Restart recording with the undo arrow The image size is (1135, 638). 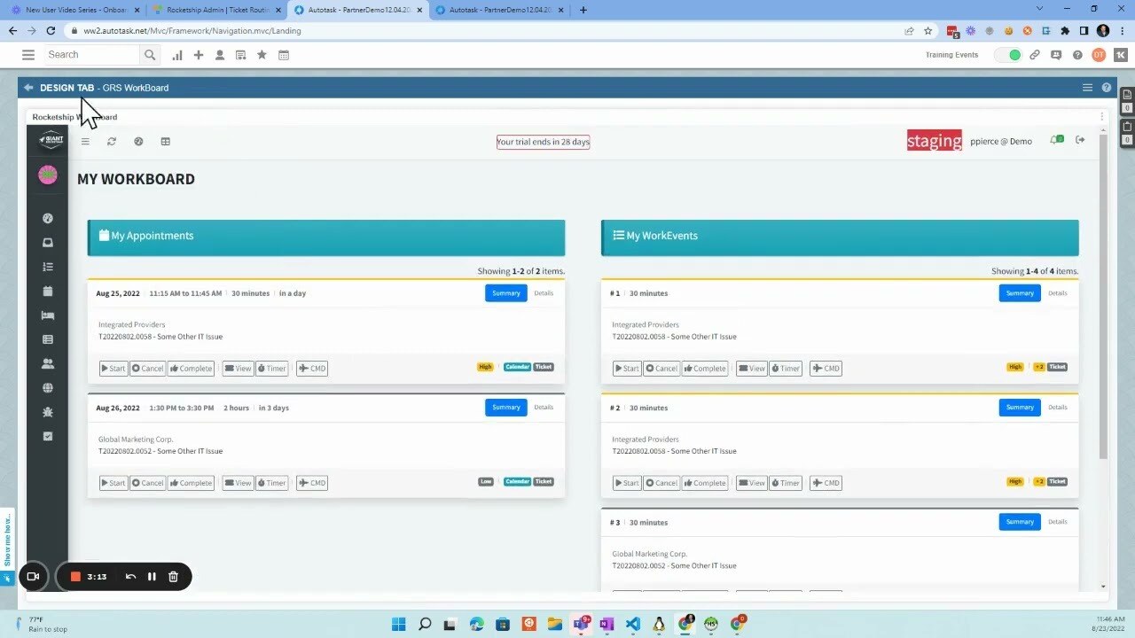pyautogui.click(x=130, y=577)
